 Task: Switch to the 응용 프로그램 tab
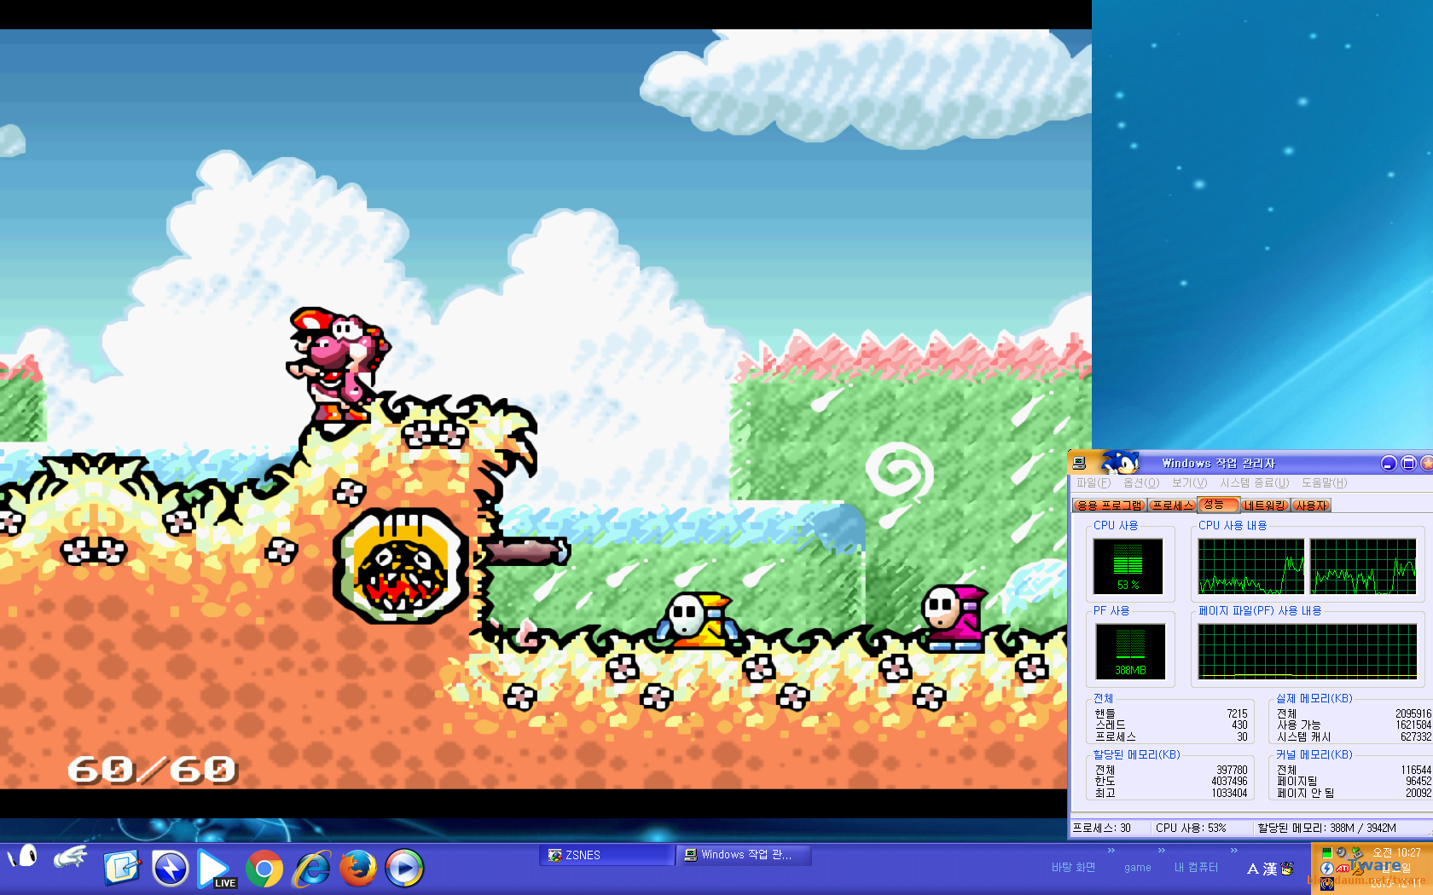coord(1110,505)
